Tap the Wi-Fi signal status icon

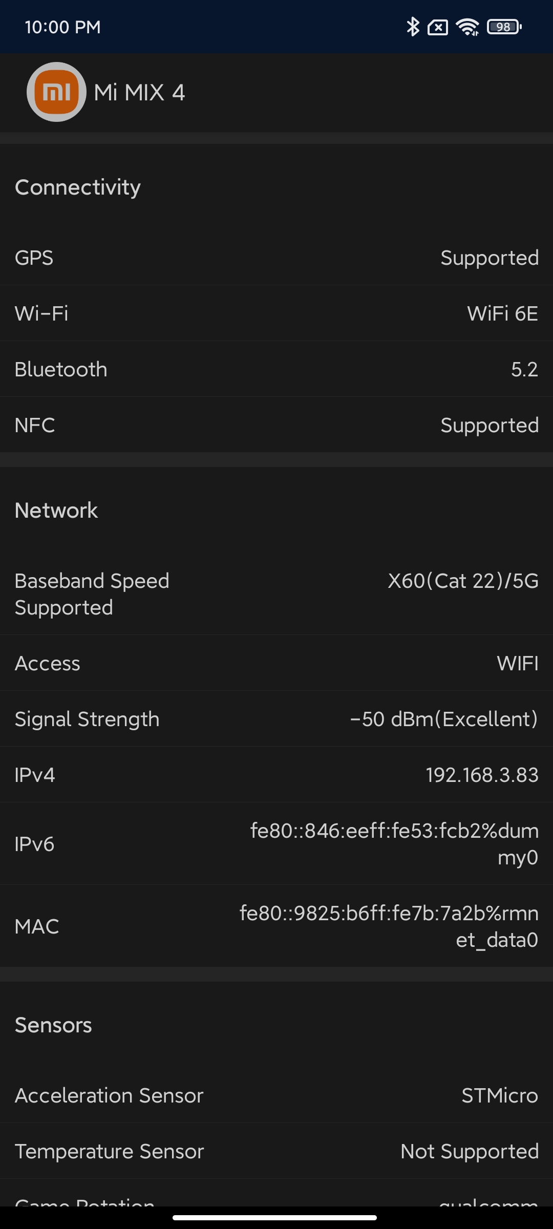467,27
